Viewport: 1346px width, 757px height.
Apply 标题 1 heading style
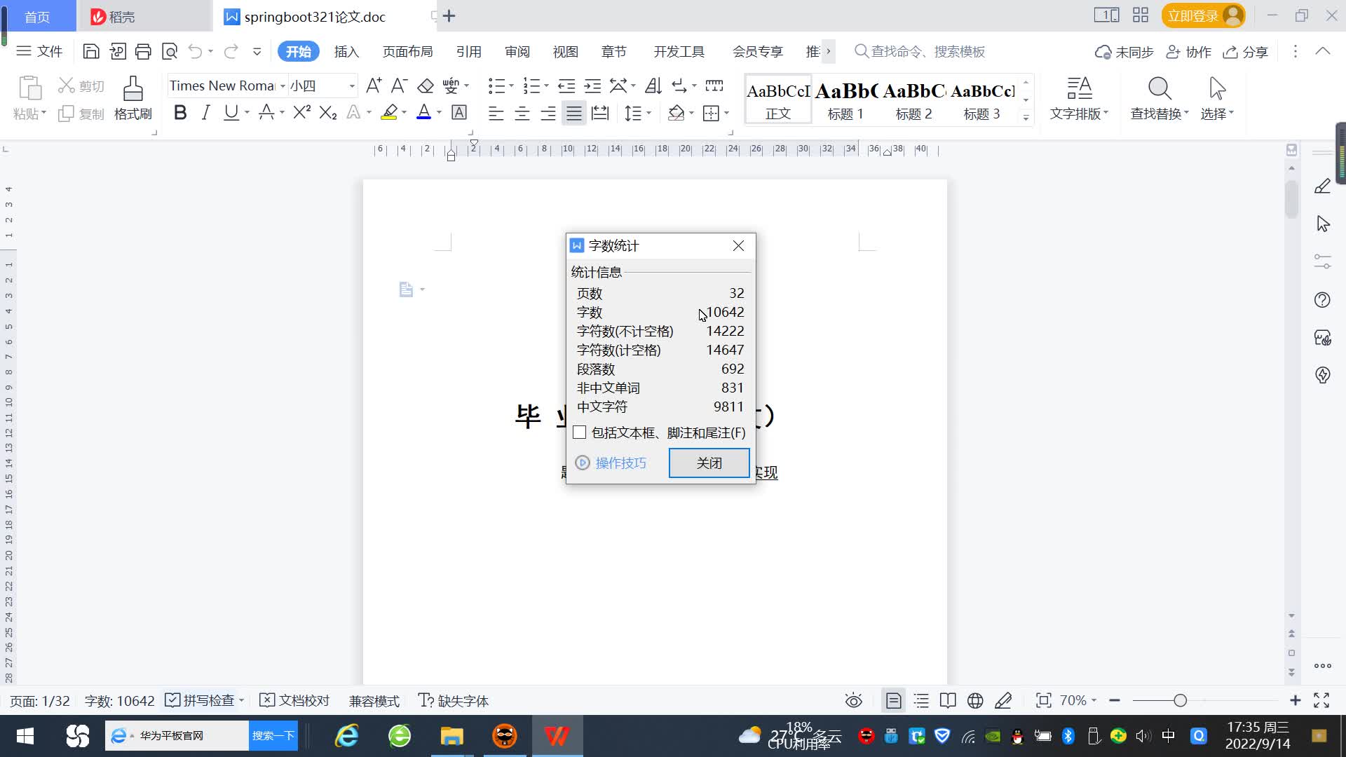click(845, 99)
